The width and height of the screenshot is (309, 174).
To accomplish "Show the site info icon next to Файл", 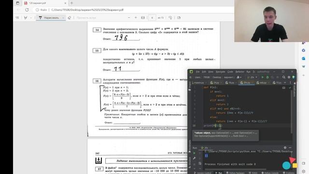I will coord(37,10).
